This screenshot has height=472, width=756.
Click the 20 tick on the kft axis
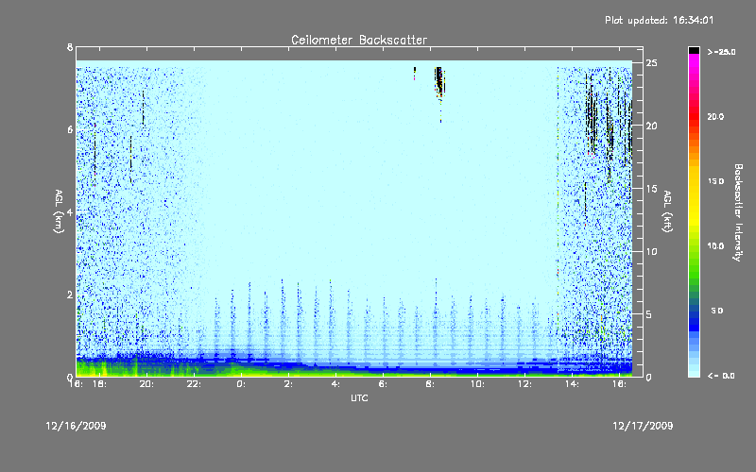(651, 126)
